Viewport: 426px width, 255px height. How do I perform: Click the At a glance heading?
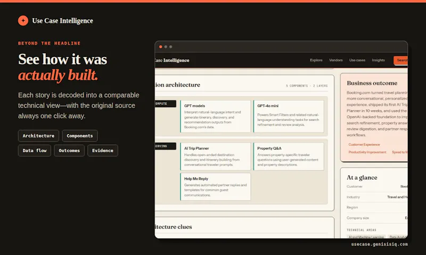point(362,178)
